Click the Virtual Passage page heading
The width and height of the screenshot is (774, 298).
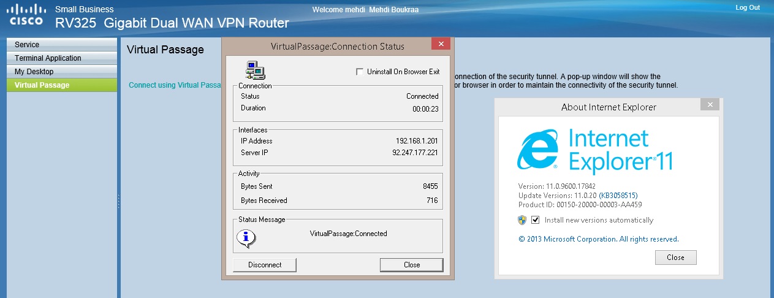tap(165, 50)
